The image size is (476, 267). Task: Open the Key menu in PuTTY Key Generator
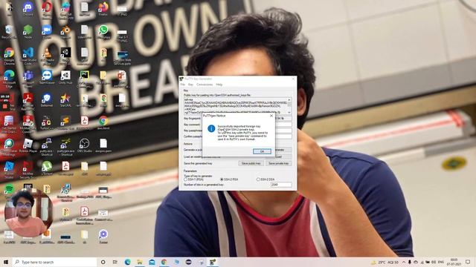tap(190, 85)
